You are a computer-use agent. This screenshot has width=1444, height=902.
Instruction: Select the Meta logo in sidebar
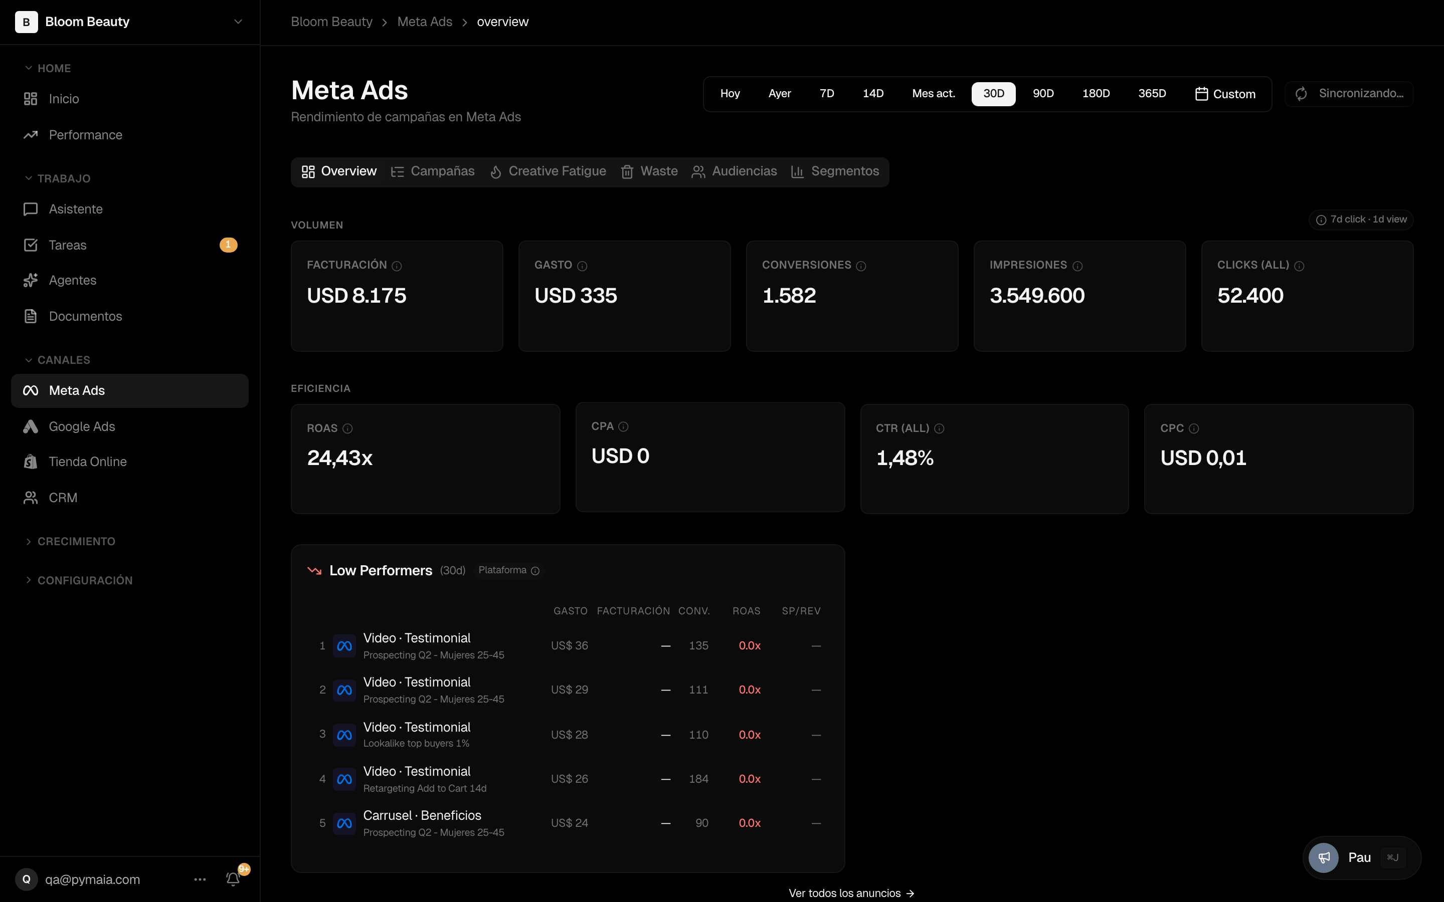click(x=31, y=391)
